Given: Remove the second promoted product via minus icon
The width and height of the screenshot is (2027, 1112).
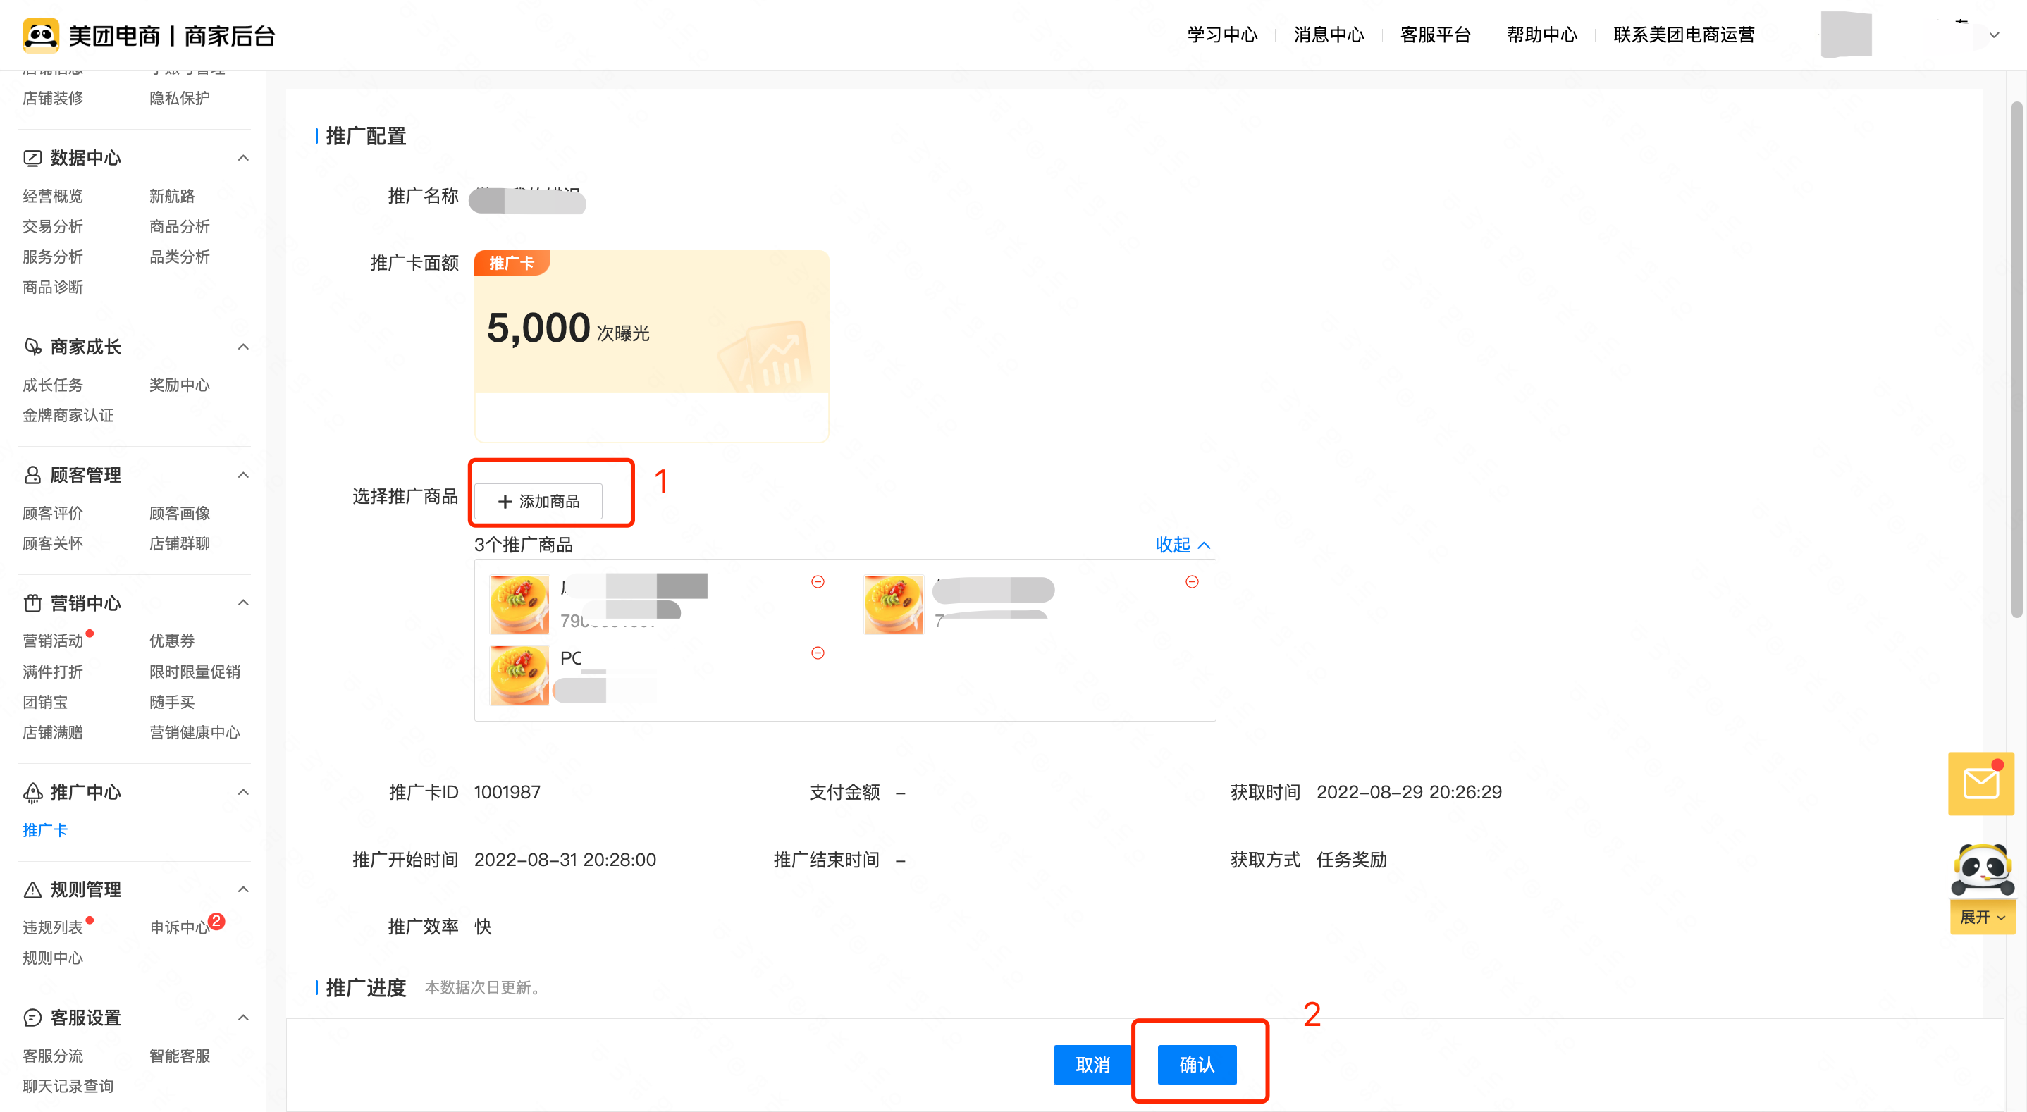Looking at the screenshot, I should pyautogui.click(x=1191, y=581).
